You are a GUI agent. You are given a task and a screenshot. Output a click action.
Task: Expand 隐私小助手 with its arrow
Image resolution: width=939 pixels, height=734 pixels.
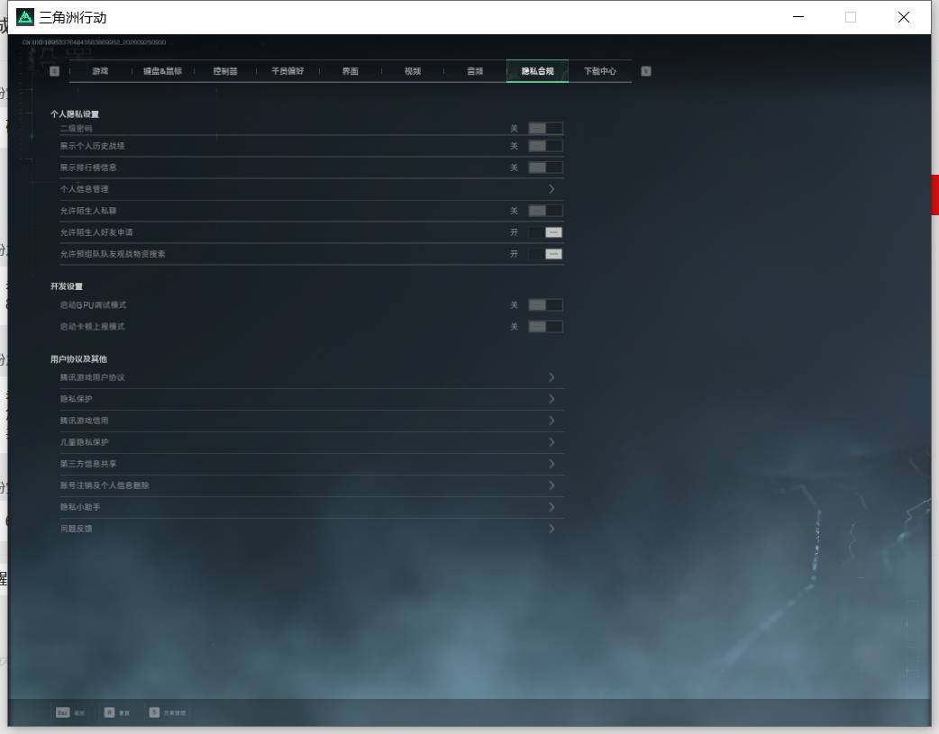pos(552,507)
